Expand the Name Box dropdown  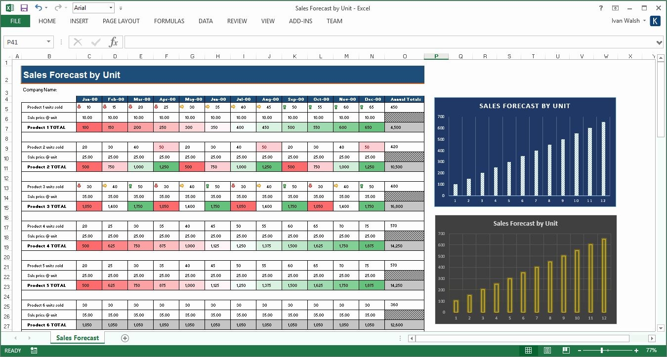coord(48,42)
